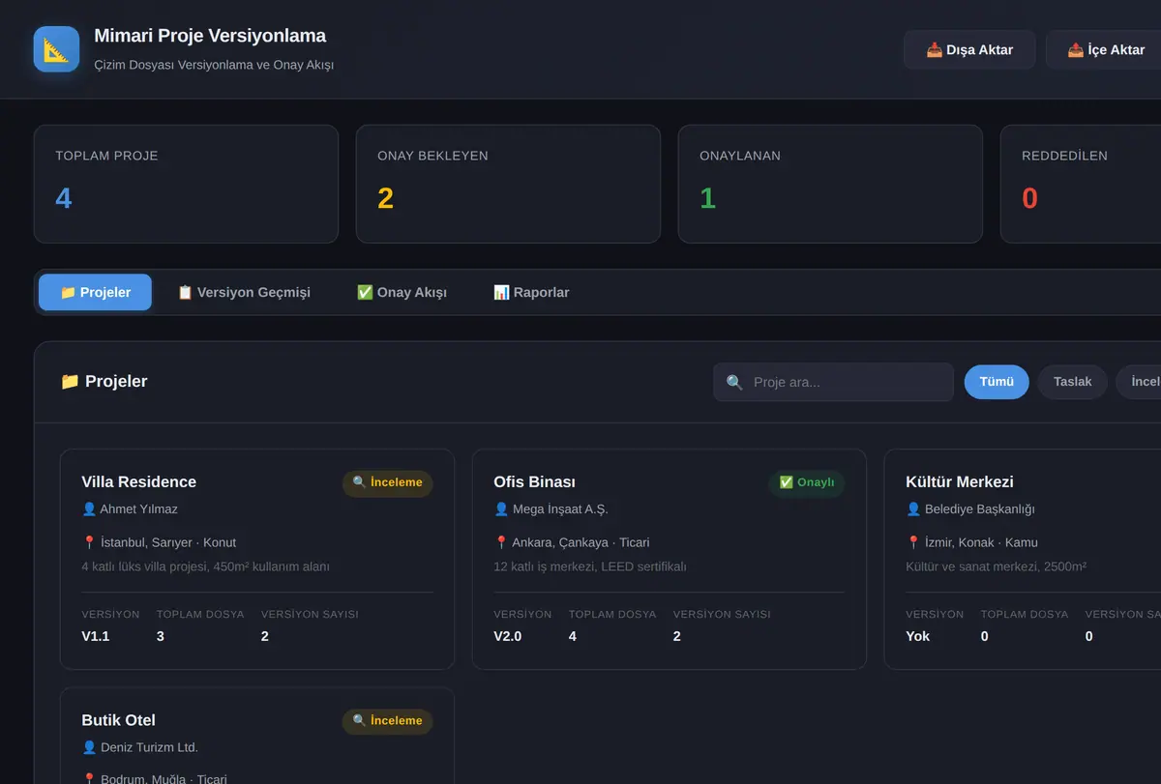Select the Tümü filter chip
Image resolution: width=1161 pixels, height=784 pixels.
click(997, 382)
